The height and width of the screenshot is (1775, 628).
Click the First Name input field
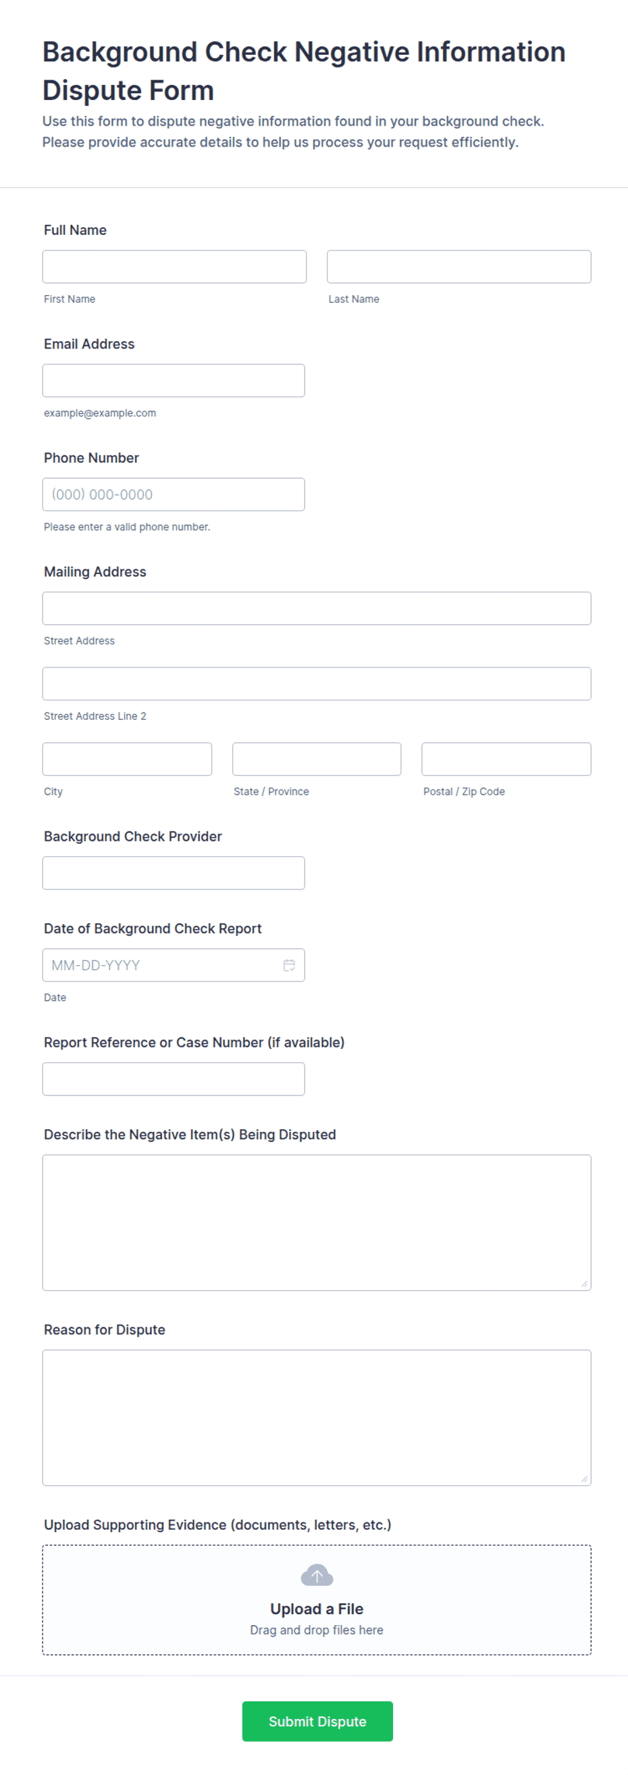(x=174, y=267)
